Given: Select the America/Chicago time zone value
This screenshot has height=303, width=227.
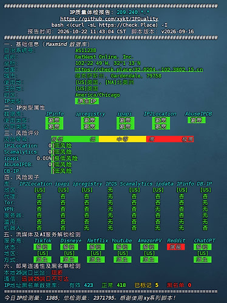Looking at the screenshot, I should [98, 95].
